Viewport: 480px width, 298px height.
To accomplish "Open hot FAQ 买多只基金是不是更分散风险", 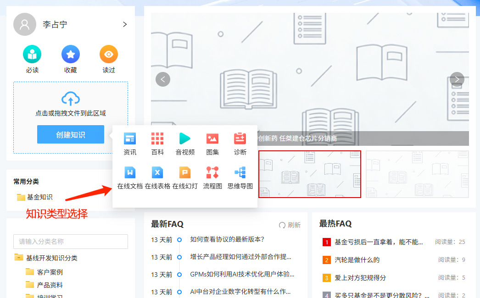I will pyautogui.click(x=382, y=295).
